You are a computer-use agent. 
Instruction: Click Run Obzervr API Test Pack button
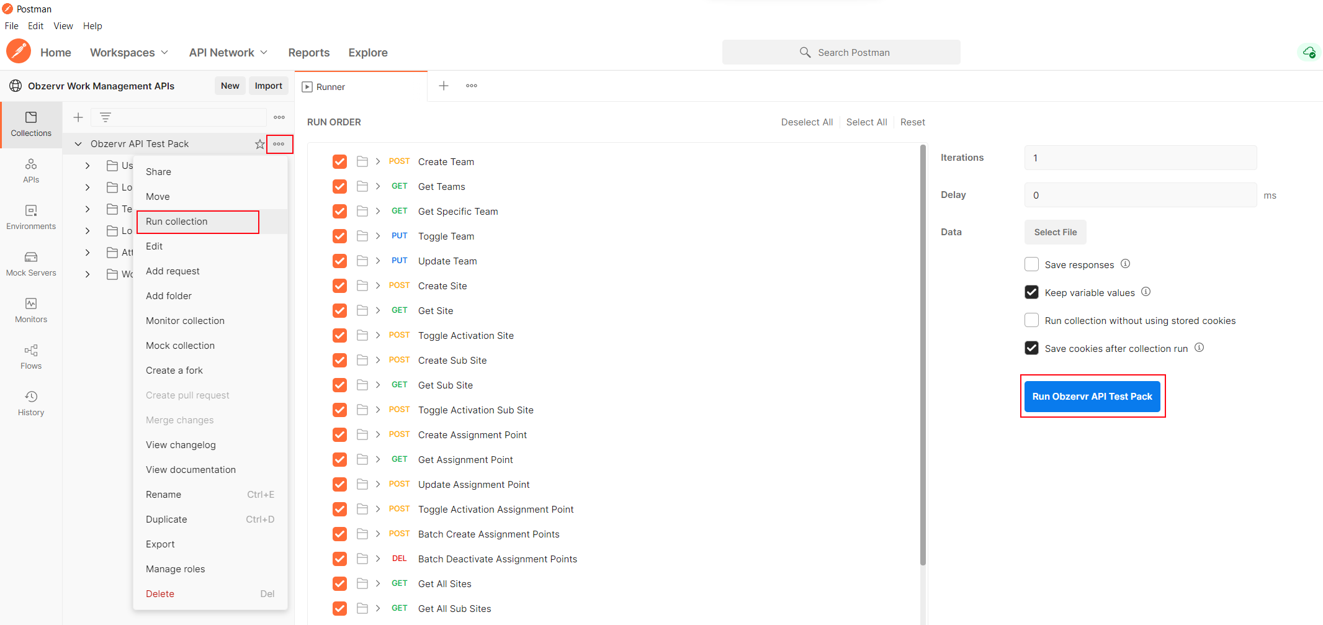coord(1092,396)
